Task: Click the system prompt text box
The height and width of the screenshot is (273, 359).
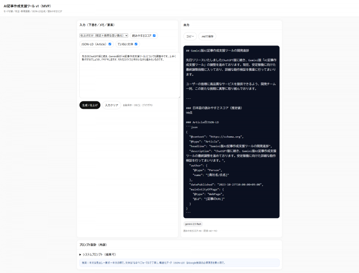Action: pyautogui.click(x=179, y=263)
